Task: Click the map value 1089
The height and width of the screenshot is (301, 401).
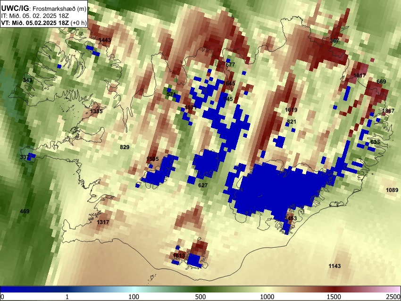Action: click(x=392, y=190)
